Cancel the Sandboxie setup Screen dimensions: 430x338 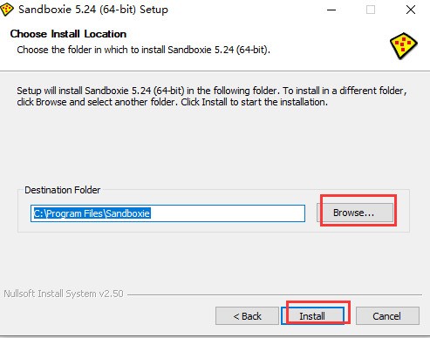pos(387,316)
